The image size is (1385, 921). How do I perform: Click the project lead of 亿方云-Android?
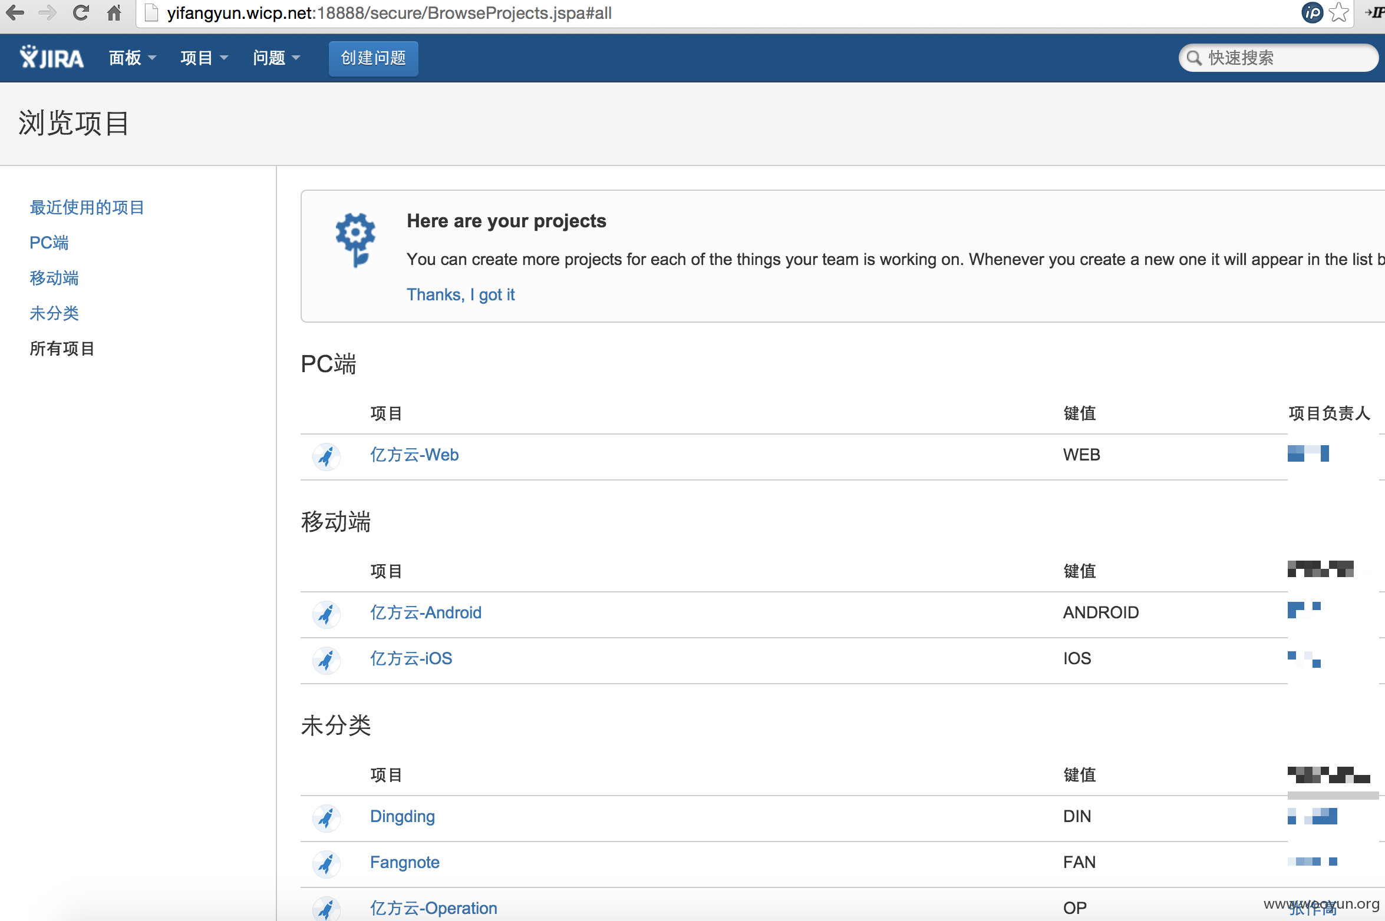[x=1304, y=609]
